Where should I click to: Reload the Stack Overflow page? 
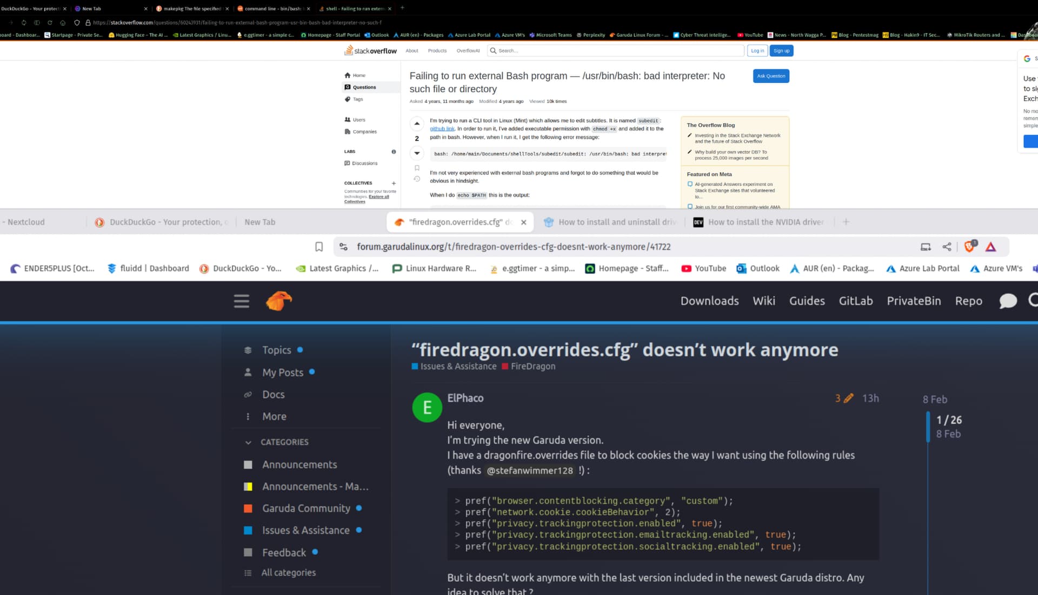(x=50, y=23)
